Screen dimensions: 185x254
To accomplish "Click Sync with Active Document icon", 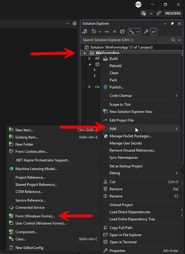I will (107, 32).
